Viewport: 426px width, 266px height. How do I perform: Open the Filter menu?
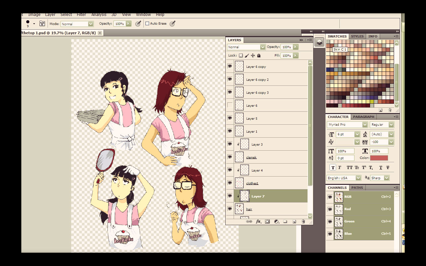(81, 15)
